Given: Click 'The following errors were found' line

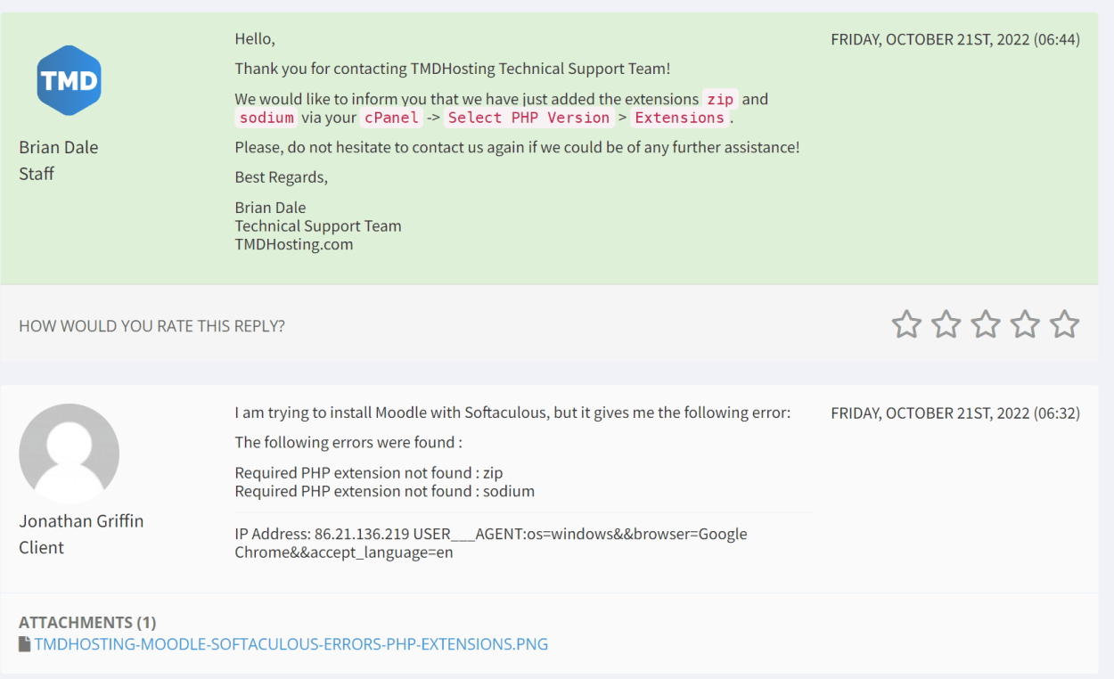Looking at the screenshot, I should click(x=348, y=442).
